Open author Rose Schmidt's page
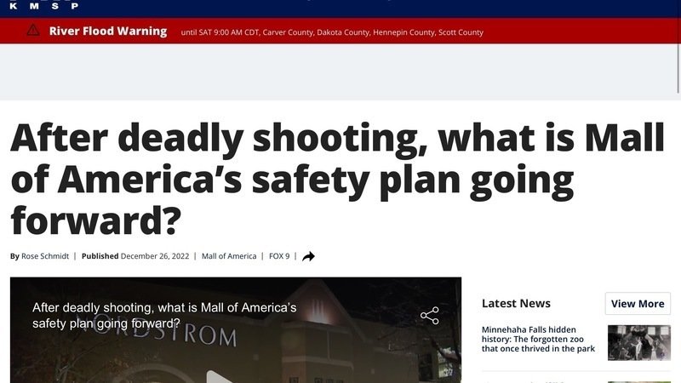The height and width of the screenshot is (383, 681). 45,256
